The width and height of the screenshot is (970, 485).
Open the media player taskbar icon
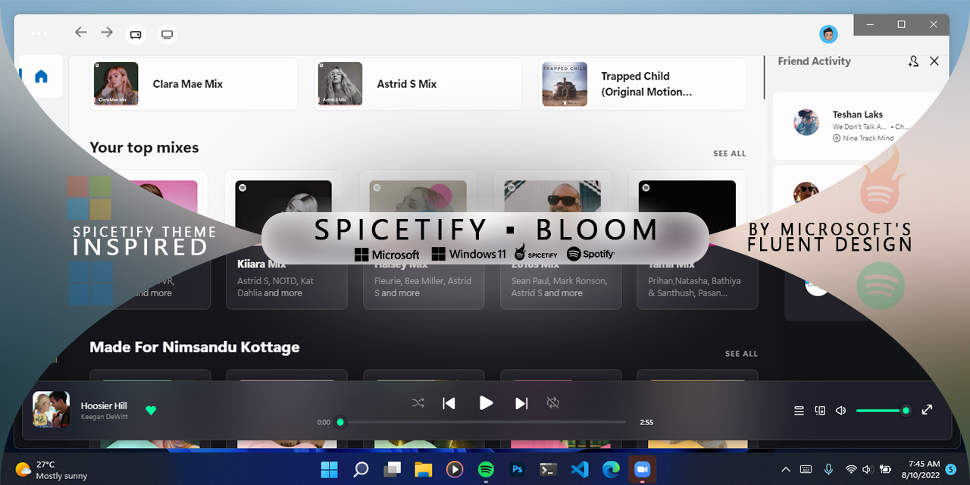[x=454, y=470]
